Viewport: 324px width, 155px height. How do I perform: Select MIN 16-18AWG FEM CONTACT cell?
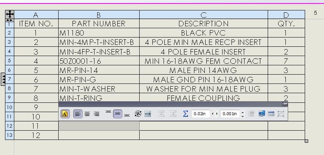(x=204, y=61)
